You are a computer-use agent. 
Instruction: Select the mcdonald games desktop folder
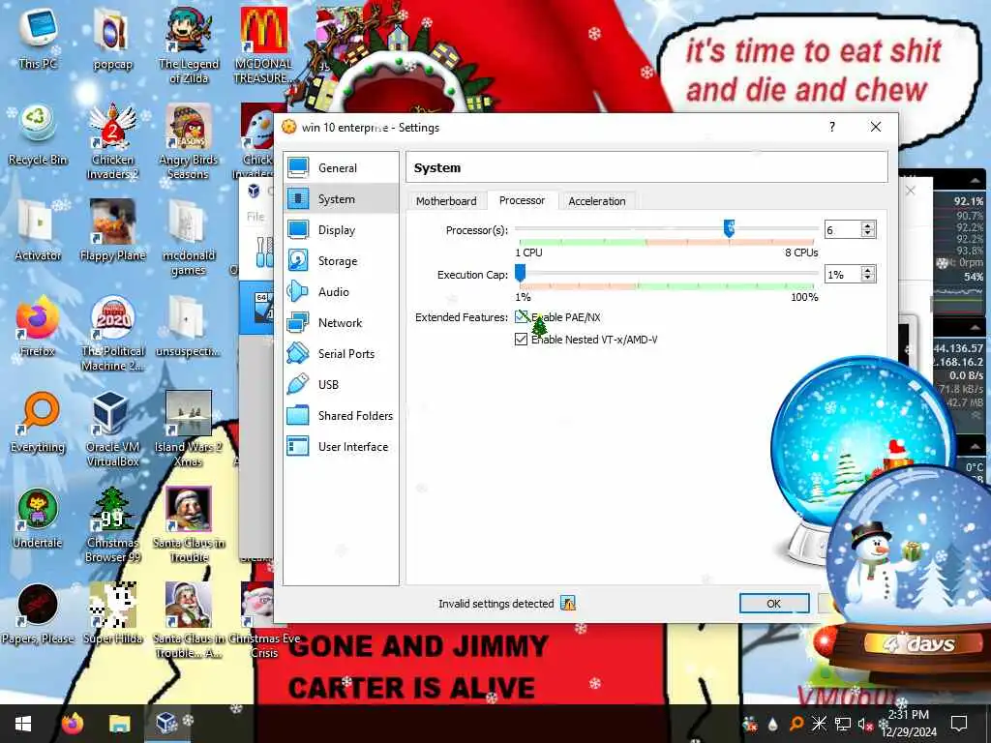[x=189, y=236]
